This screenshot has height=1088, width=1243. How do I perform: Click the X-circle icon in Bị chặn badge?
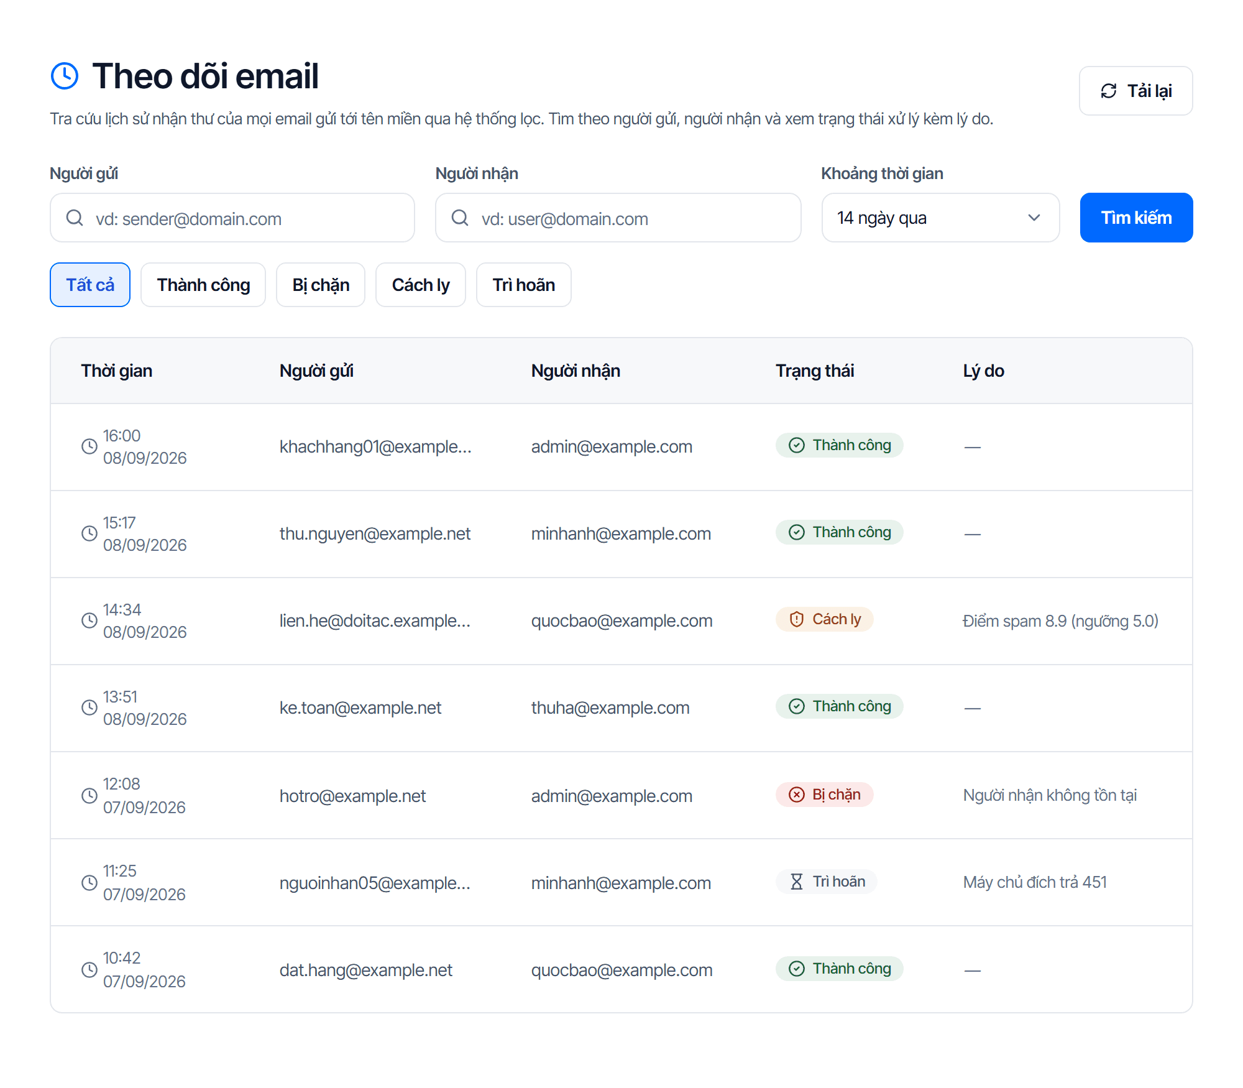(797, 795)
